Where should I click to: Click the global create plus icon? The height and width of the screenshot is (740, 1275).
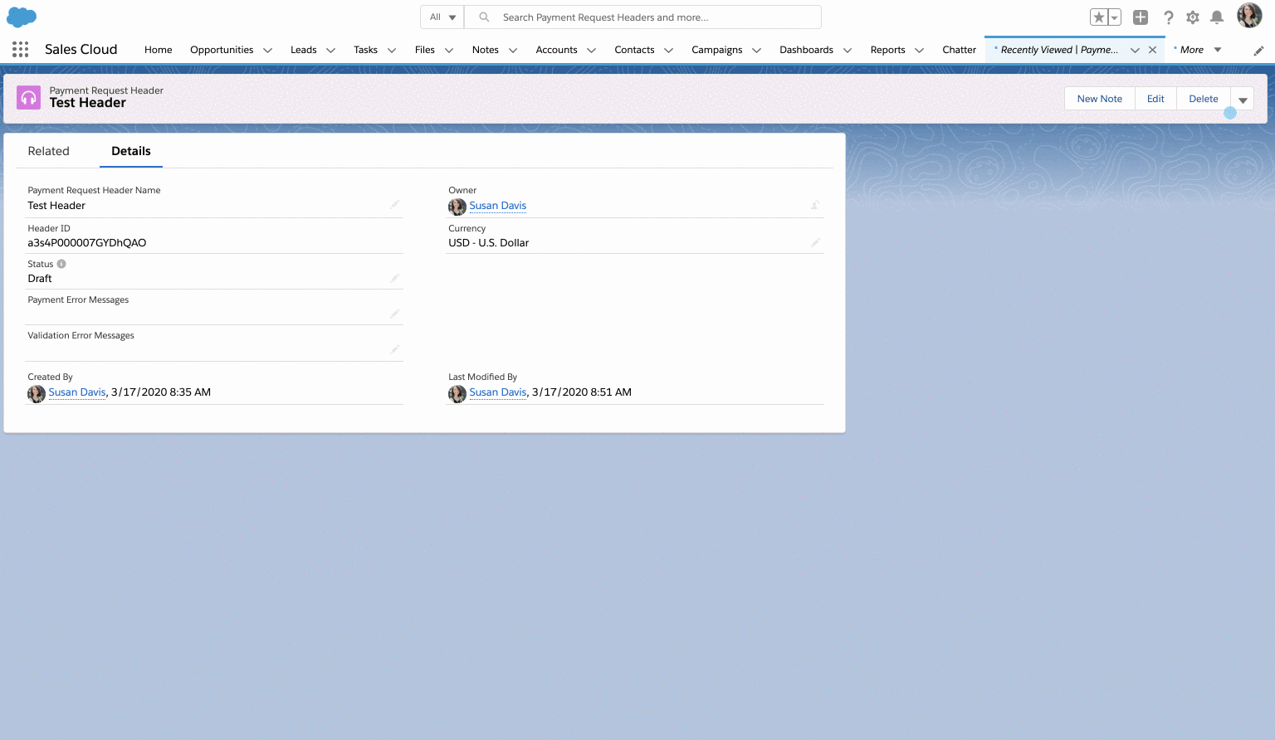point(1140,17)
